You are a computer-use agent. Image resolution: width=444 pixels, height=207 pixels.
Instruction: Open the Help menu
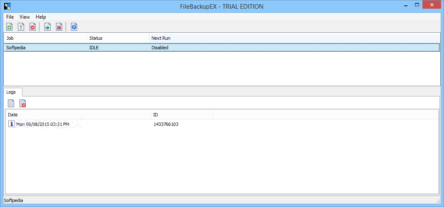tap(41, 17)
